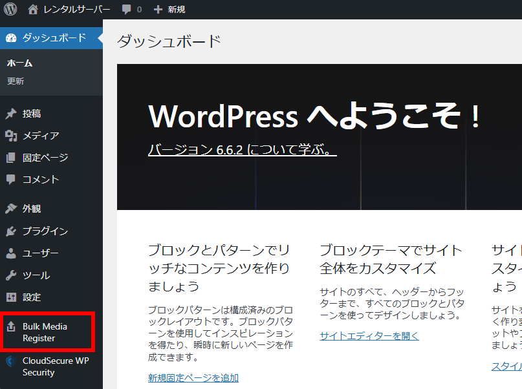This screenshot has width=522, height=389.
Task: Click the プラグイン plug icon
Action: pyautogui.click(x=11, y=231)
